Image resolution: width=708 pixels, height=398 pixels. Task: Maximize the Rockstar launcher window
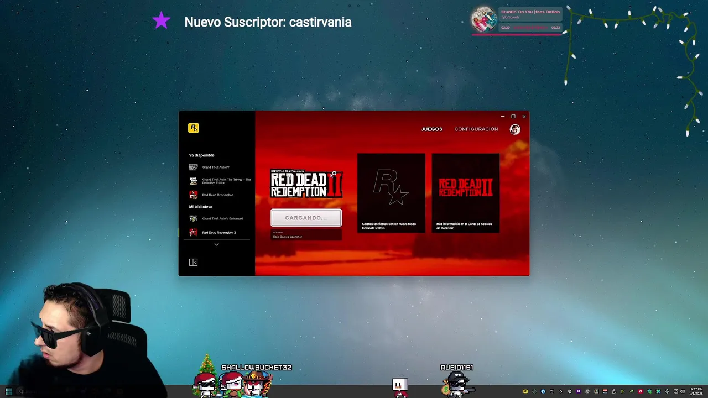[x=513, y=116]
